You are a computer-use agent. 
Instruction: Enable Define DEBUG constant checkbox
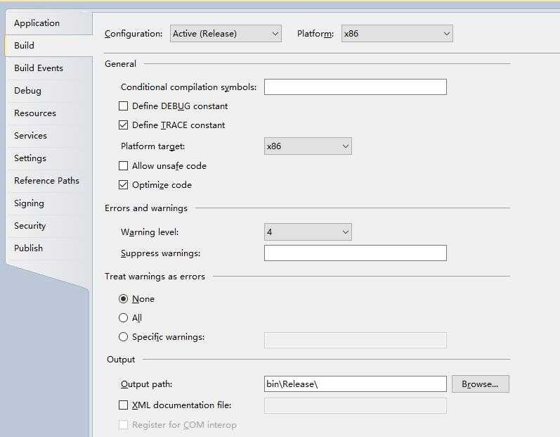tap(123, 106)
